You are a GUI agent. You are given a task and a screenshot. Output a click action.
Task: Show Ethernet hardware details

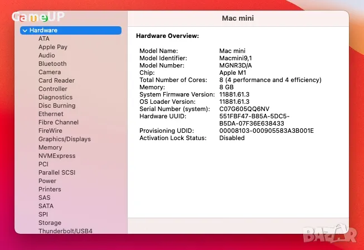[51, 114]
